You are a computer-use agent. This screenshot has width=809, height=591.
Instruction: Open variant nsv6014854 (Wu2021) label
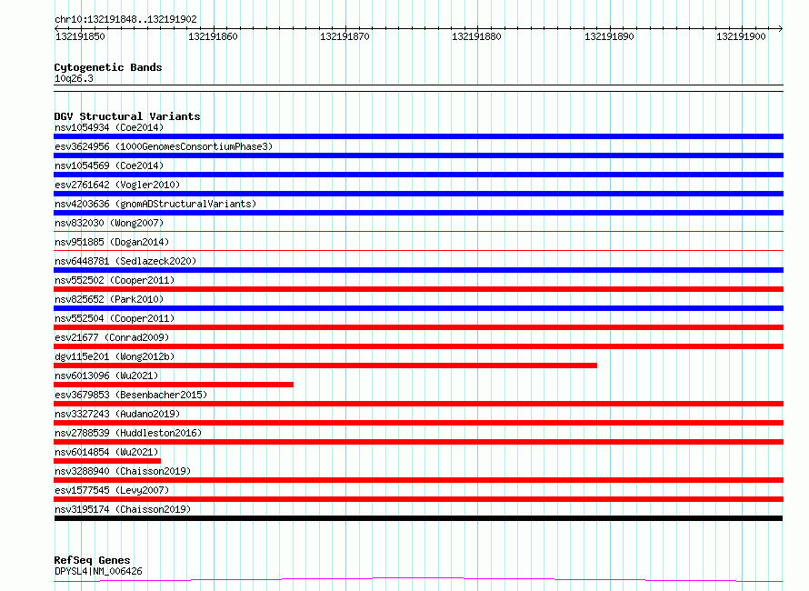click(106, 452)
